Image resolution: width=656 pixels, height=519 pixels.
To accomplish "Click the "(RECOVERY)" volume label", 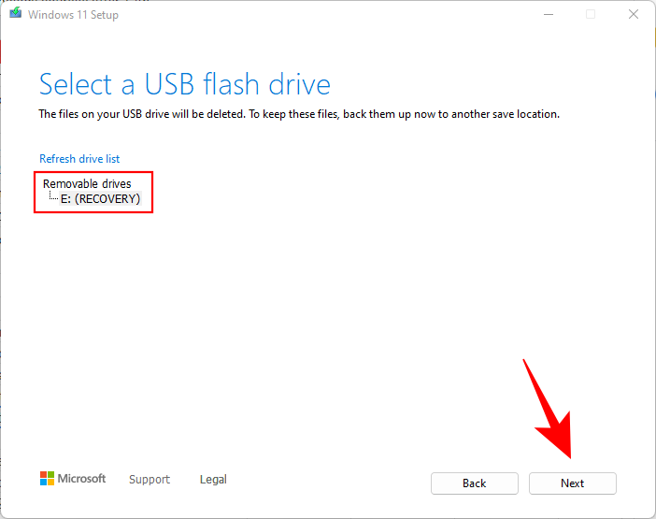I will tap(107, 199).
